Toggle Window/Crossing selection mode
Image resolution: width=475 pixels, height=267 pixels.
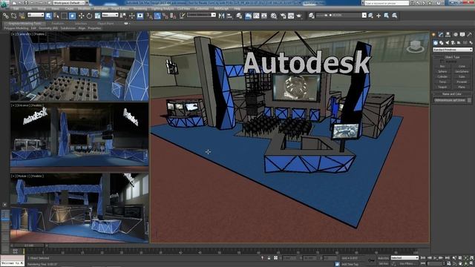(72, 16)
